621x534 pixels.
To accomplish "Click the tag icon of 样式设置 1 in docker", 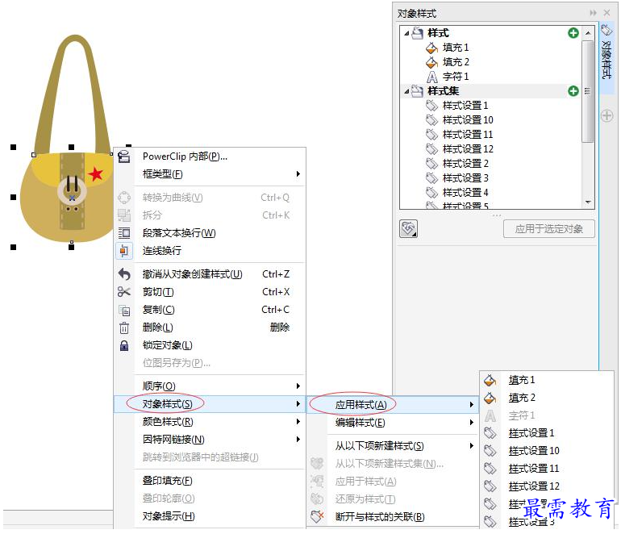I will pos(431,106).
